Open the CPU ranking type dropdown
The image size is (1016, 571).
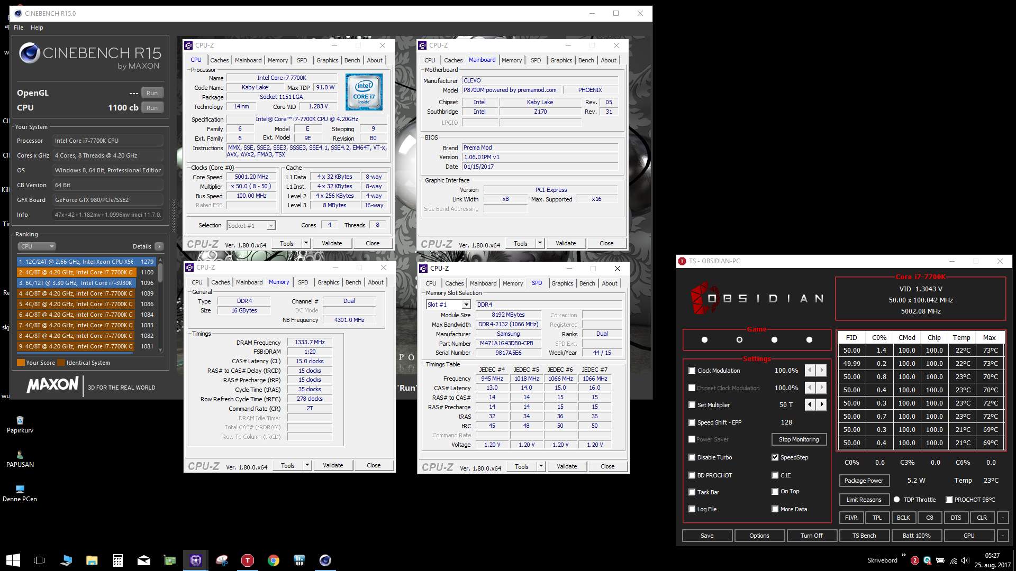pyautogui.click(x=37, y=246)
